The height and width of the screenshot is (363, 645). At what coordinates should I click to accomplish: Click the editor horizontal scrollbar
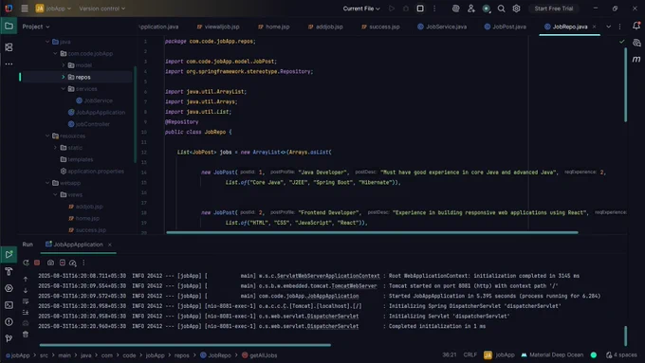pos(372,233)
